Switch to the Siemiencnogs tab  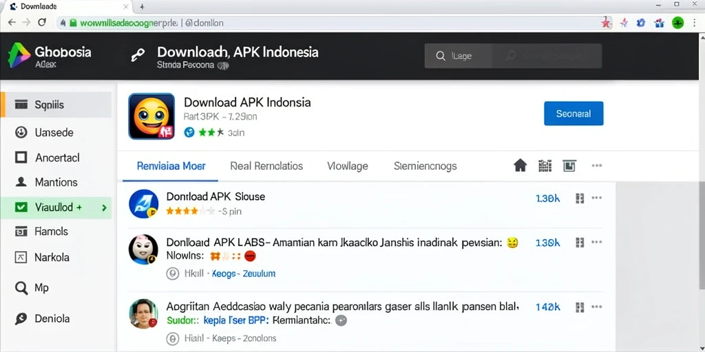425,166
